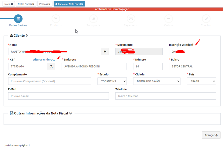Screen dimensions: 223x155
Task: Jump to the Concluir checkmark step icon
Action: (x=206, y=19)
